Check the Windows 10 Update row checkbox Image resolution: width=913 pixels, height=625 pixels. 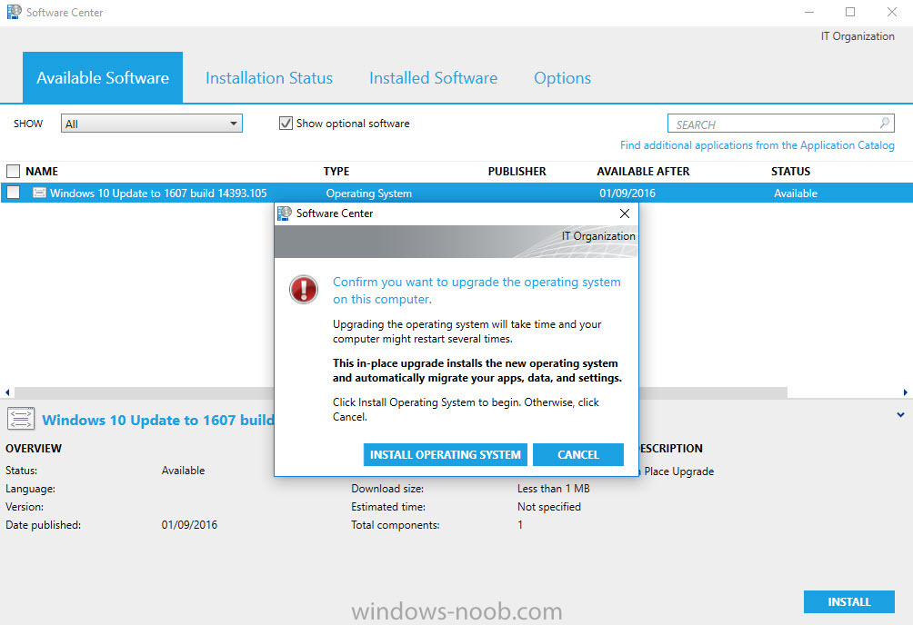[13, 193]
